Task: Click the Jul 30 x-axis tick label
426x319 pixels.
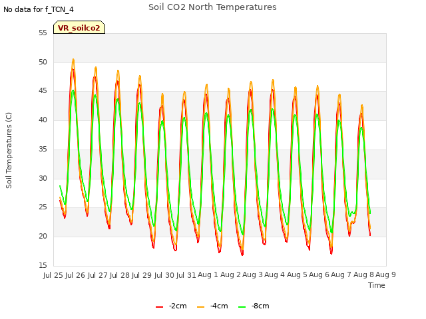Action: pyautogui.click(x=164, y=275)
